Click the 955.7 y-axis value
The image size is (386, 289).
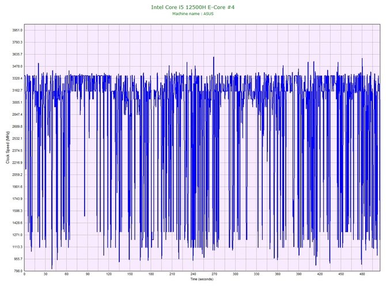[18, 259]
